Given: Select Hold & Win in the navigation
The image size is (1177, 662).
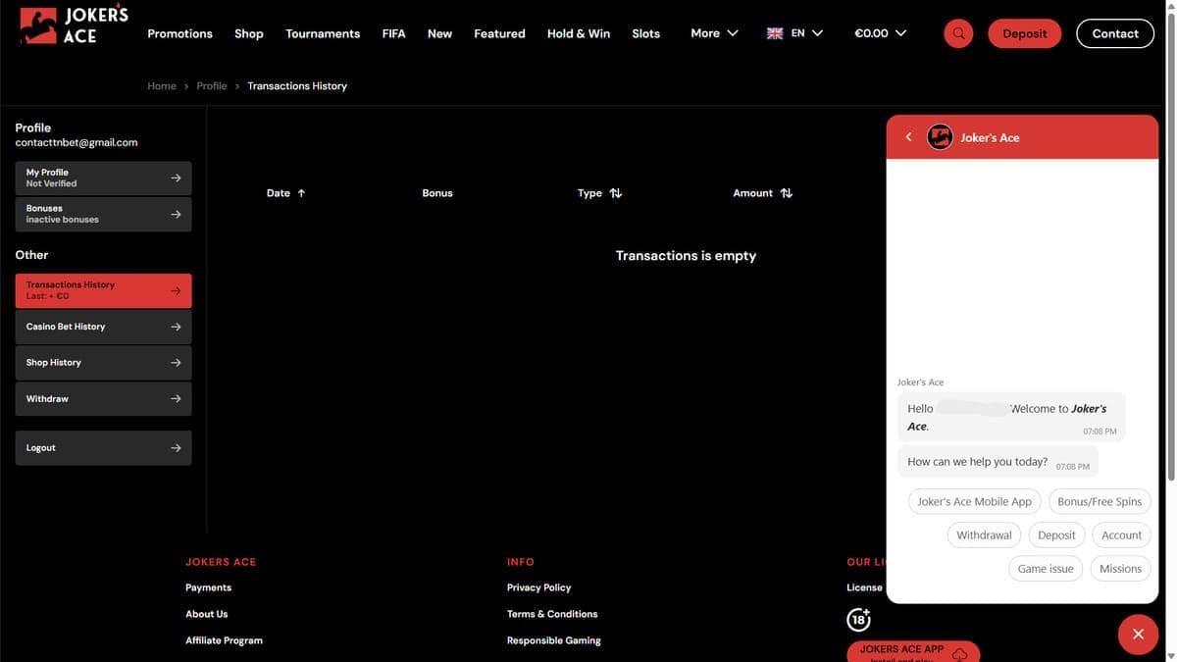Looking at the screenshot, I should point(579,33).
